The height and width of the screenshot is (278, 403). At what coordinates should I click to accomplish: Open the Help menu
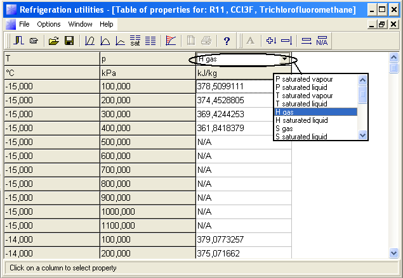(107, 24)
